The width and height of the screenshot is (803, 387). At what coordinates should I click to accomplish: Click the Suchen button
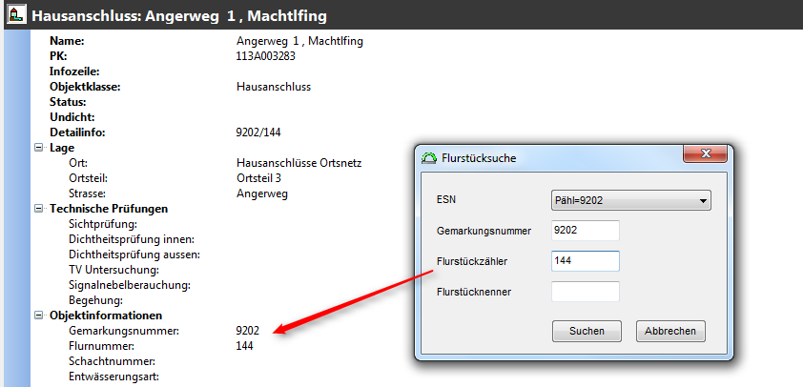(x=587, y=331)
